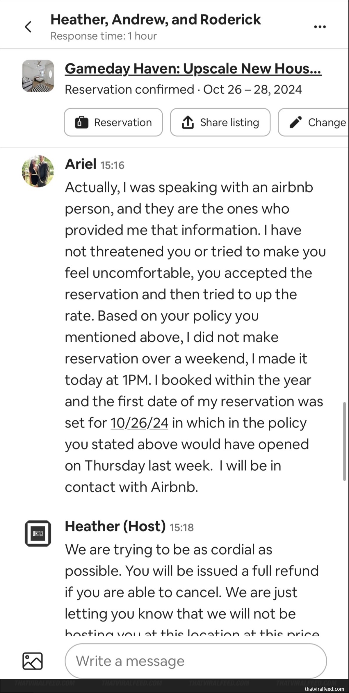This screenshot has height=693, width=349.
Task: Open the Gameday Haven listing title link
Action: [193, 69]
